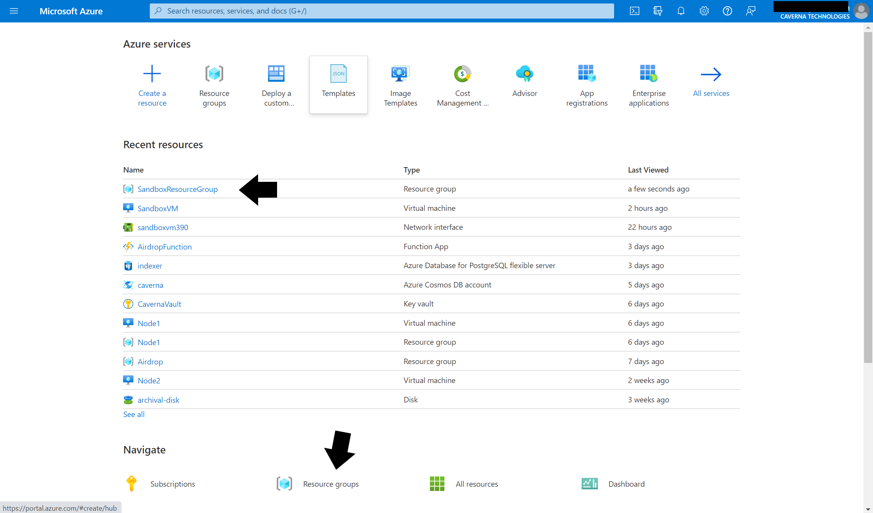
Task: Open the help question mark
Action: 727,11
